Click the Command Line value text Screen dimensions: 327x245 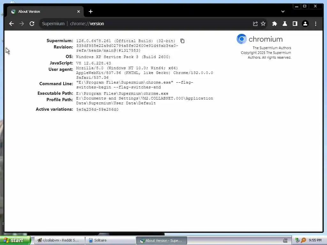134,85
